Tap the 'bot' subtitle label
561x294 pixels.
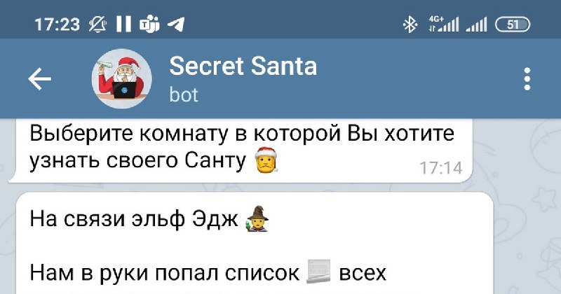point(184,95)
